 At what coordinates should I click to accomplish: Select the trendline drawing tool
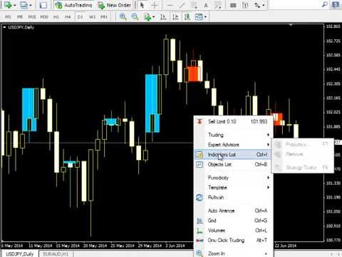pyautogui.click(x=182, y=5)
